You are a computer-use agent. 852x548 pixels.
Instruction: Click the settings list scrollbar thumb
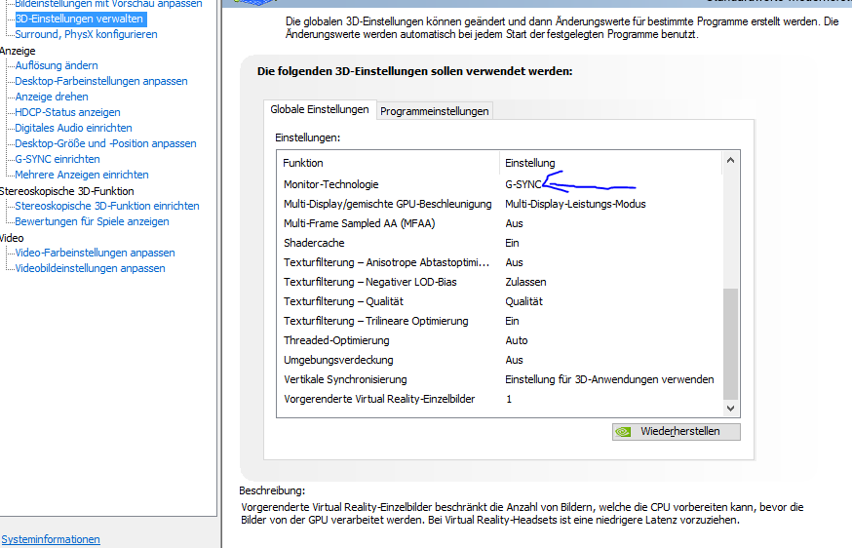tap(731, 344)
